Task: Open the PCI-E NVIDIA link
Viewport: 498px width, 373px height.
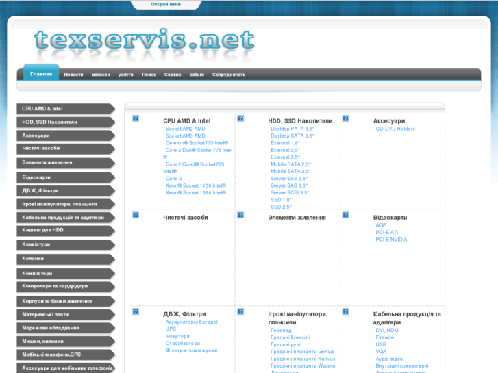Action: click(391, 240)
